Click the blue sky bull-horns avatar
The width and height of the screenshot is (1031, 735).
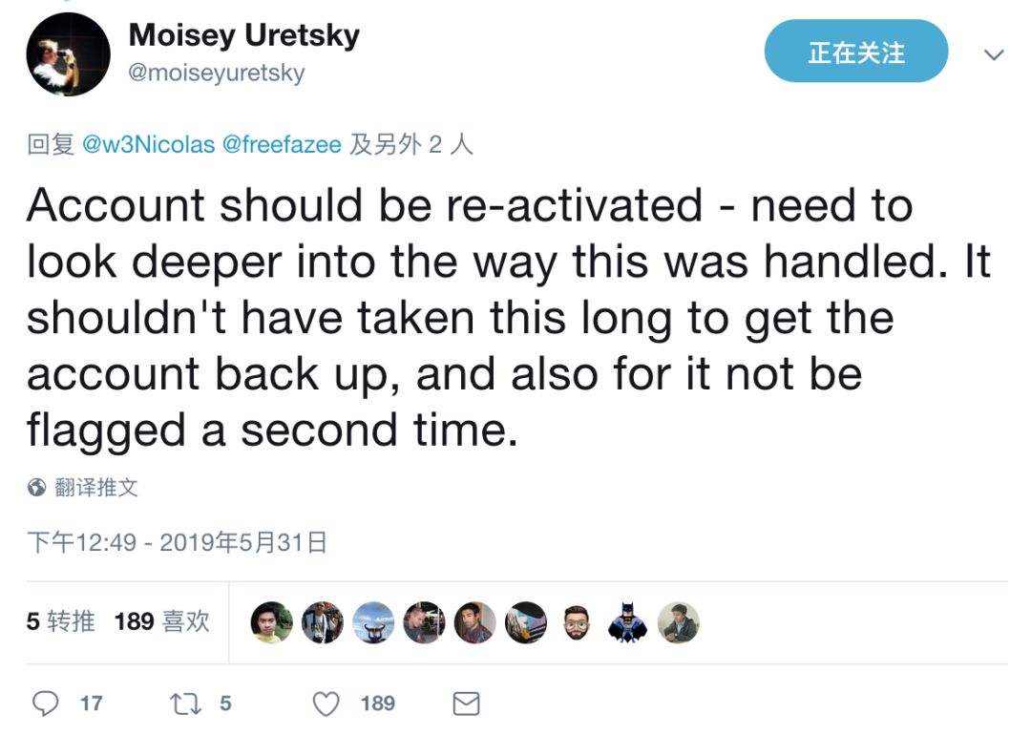point(372,622)
